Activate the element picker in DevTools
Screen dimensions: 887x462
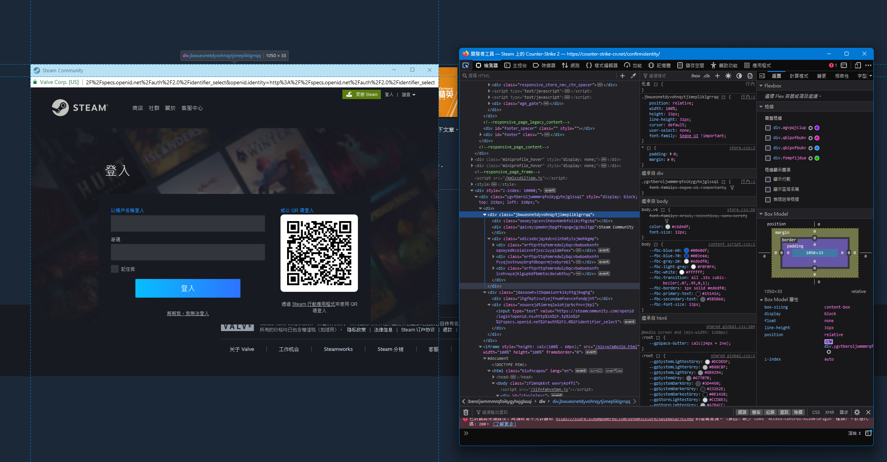point(465,65)
